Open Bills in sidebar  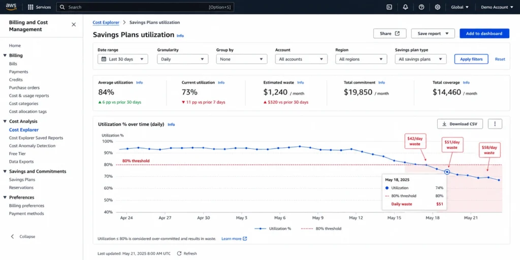[13, 63]
